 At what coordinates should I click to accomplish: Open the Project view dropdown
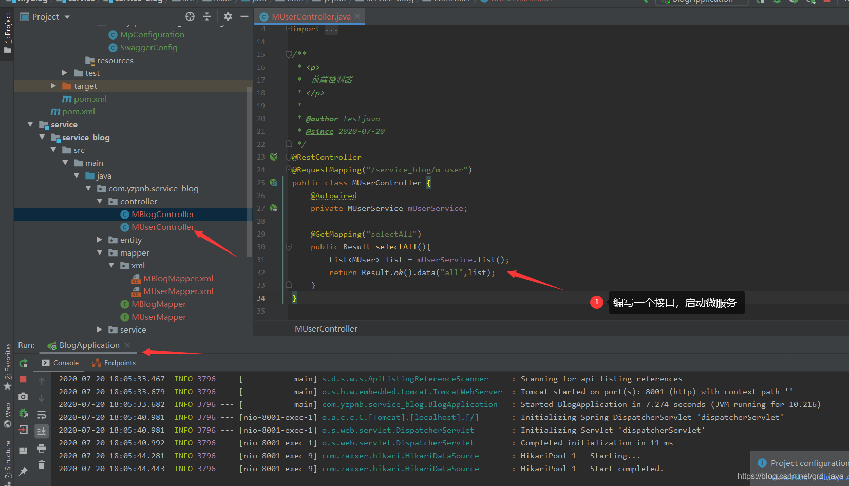coord(67,17)
